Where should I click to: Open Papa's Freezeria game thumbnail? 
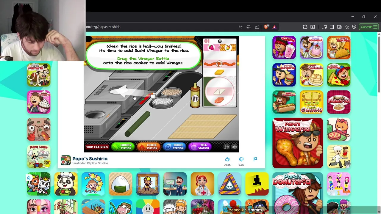tap(284, 48)
